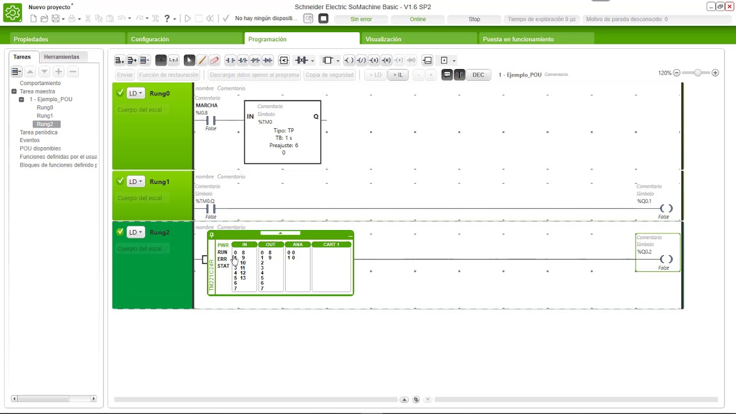Start the controller with the play icon
Viewport: 736px width, 414px height.
point(187,19)
